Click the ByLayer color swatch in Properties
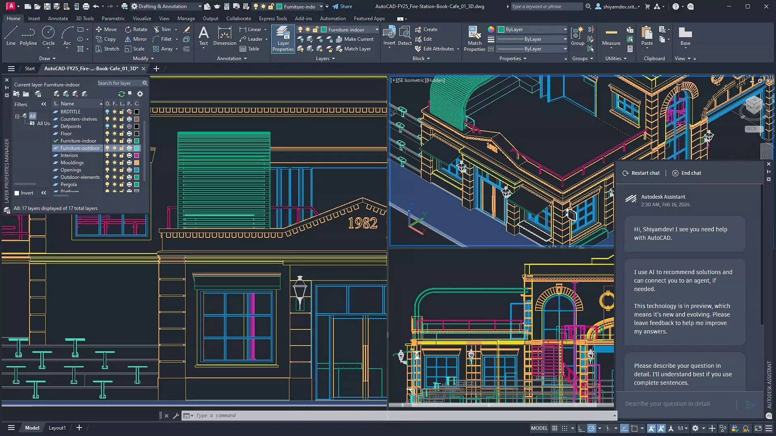776x436 pixels. pyautogui.click(x=501, y=29)
